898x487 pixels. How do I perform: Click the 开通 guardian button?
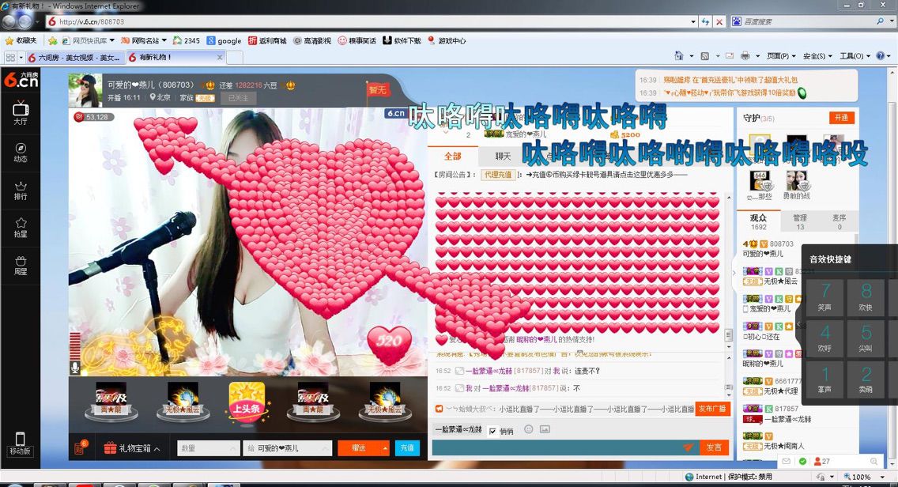point(841,118)
